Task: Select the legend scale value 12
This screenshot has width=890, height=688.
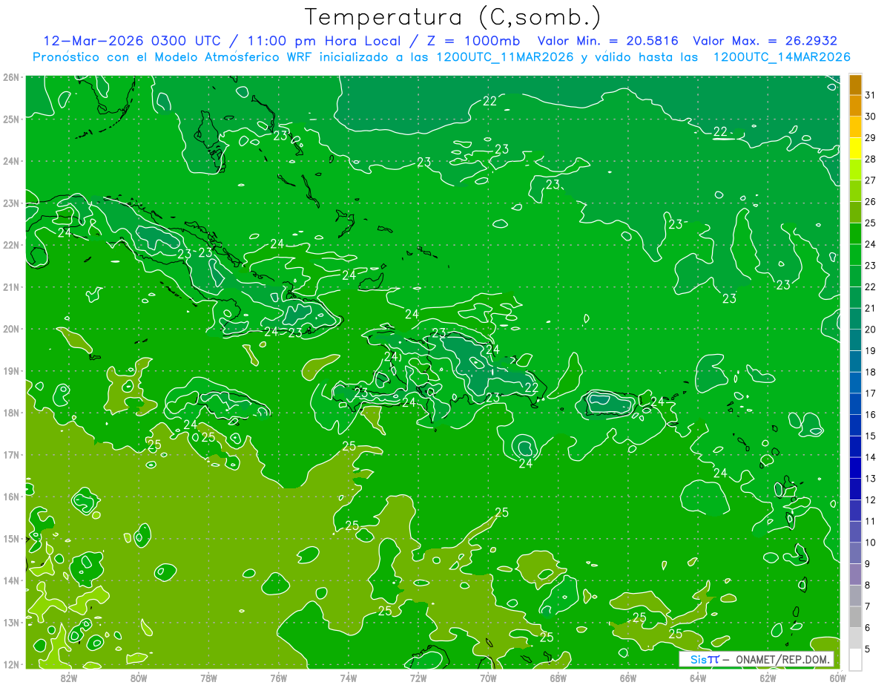Action: [871, 499]
